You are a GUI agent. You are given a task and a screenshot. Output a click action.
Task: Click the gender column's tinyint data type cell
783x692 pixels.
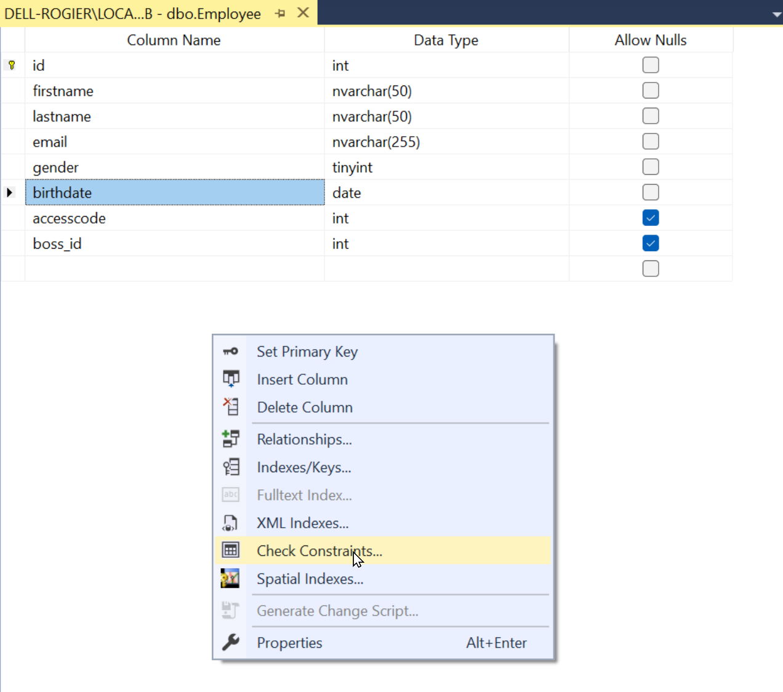(x=446, y=167)
